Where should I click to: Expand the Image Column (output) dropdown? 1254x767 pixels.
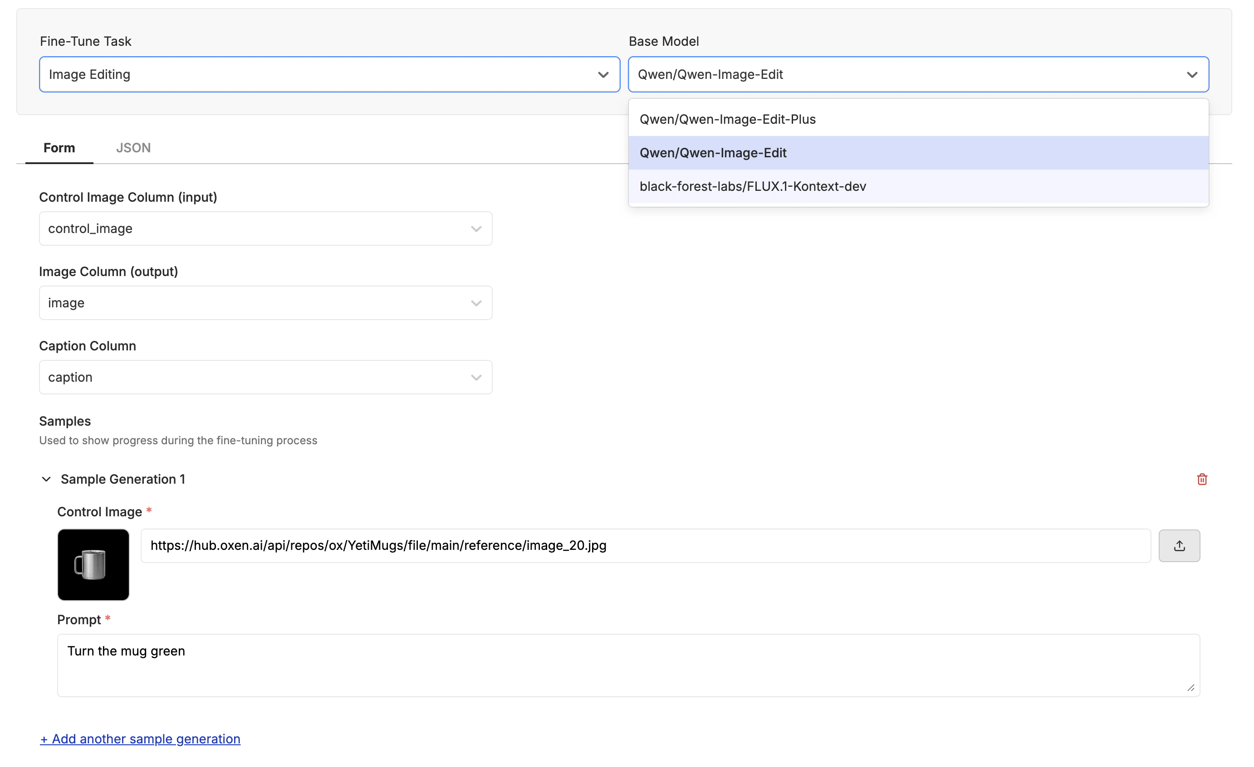265,303
